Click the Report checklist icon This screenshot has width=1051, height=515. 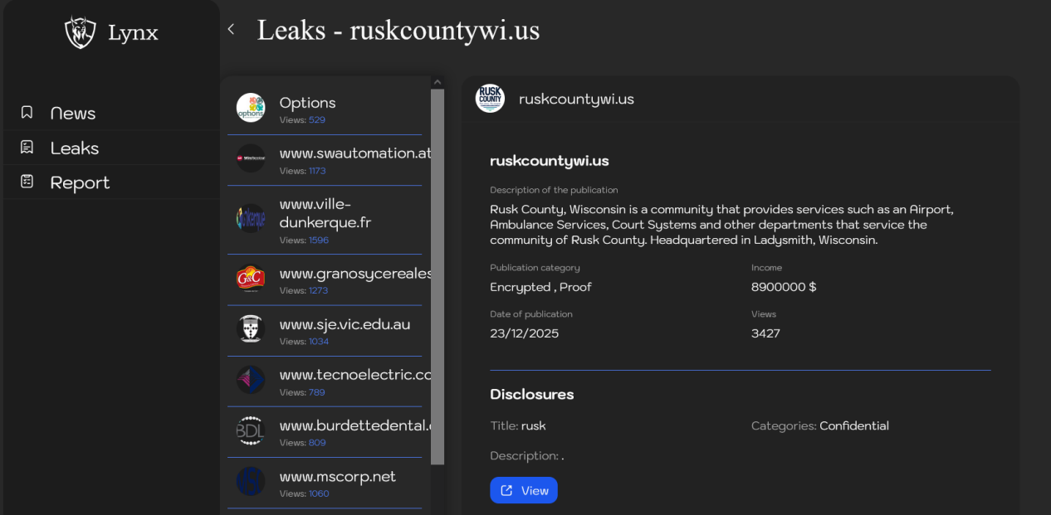point(27,182)
